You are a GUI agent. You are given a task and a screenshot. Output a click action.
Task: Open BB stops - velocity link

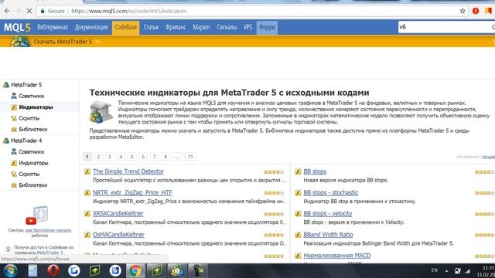pyautogui.click(x=328, y=213)
